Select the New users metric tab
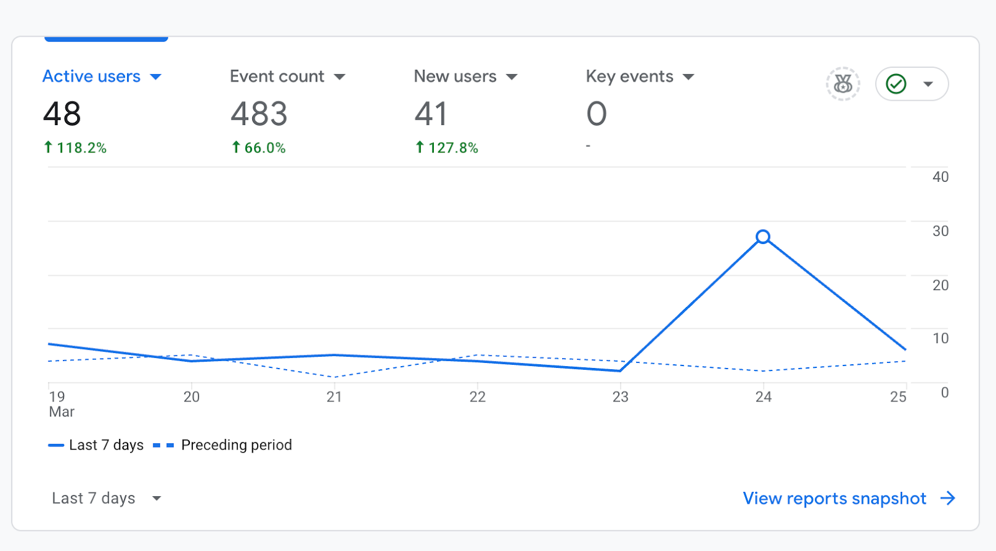 (x=455, y=77)
